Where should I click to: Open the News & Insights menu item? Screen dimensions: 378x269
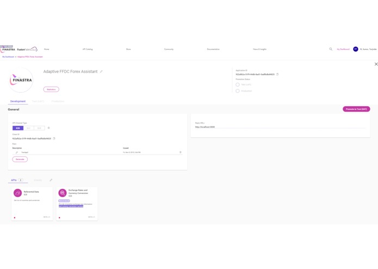[x=259, y=49]
